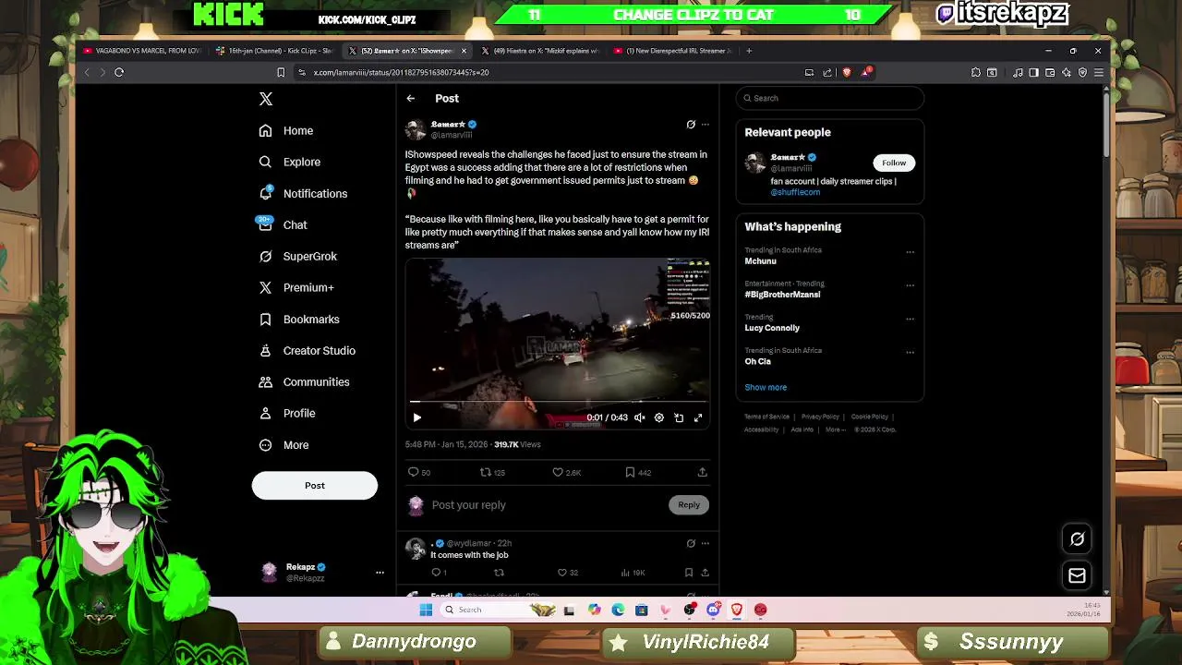Open Notifications in X sidebar

(303, 194)
